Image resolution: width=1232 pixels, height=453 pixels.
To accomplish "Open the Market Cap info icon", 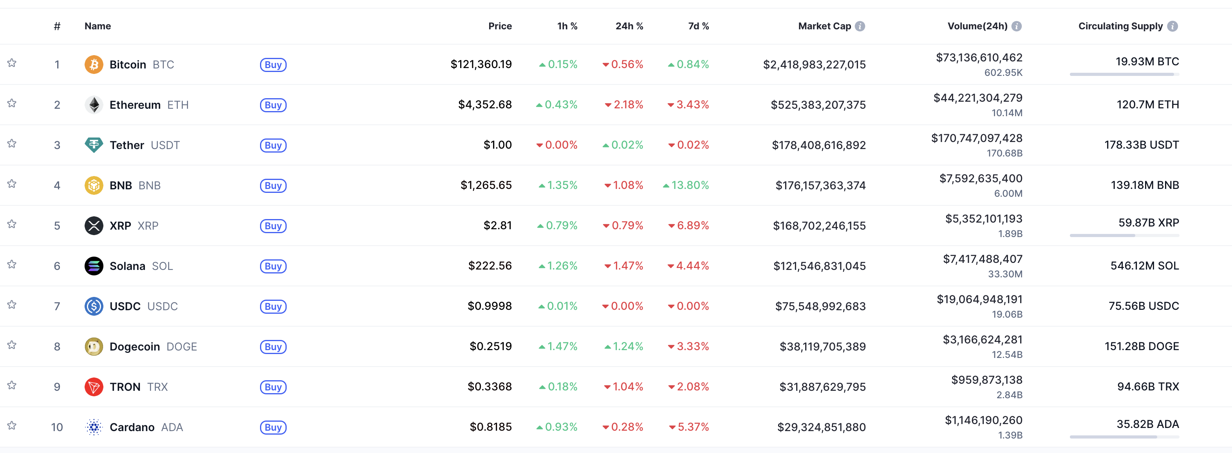I will 860,26.
